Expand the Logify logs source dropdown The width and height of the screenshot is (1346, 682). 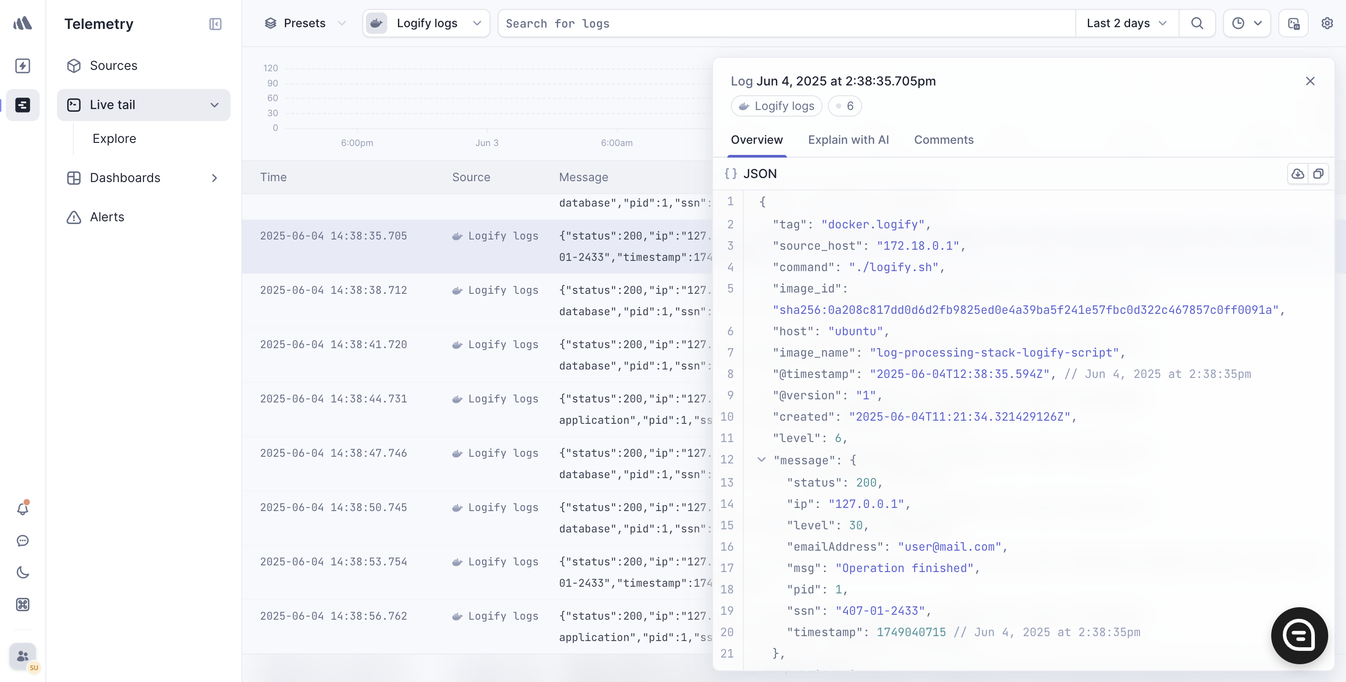tap(477, 23)
